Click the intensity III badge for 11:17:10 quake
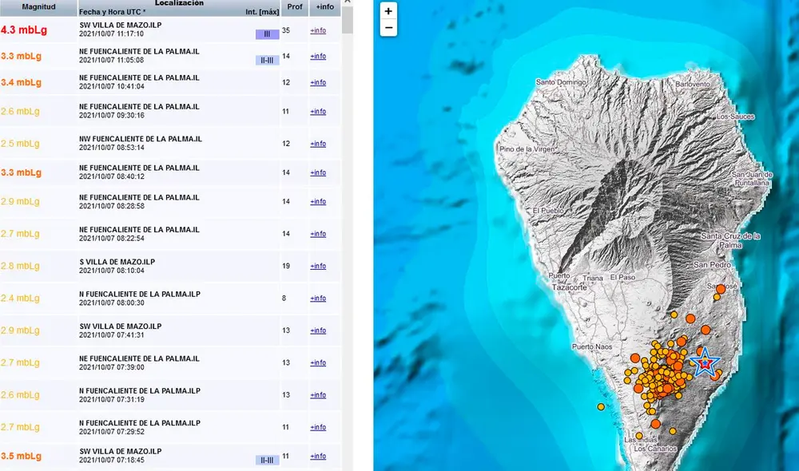The height and width of the screenshot is (471, 799). click(267, 34)
